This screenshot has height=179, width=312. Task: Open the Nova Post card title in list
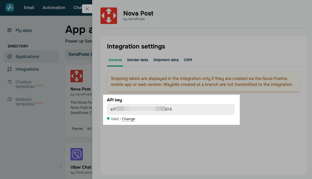click(81, 89)
